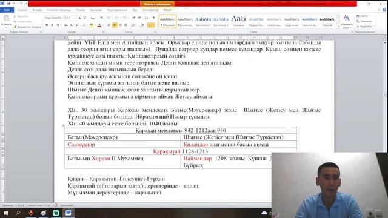This screenshot has width=388, height=218.
Task: Open Windows taskbar search magnifier
Action: click(18, 213)
